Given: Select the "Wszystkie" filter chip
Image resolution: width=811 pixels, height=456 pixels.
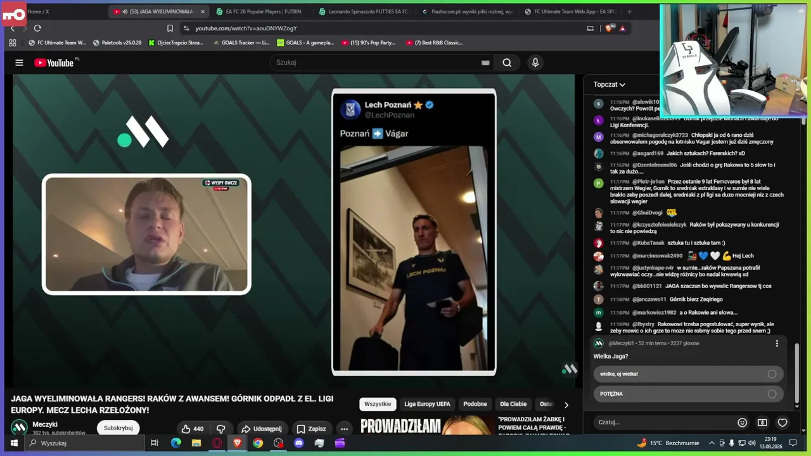Looking at the screenshot, I should [378, 405].
